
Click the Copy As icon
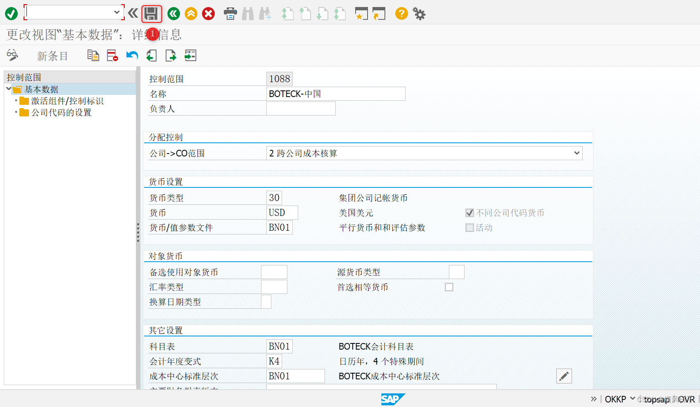point(93,55)
